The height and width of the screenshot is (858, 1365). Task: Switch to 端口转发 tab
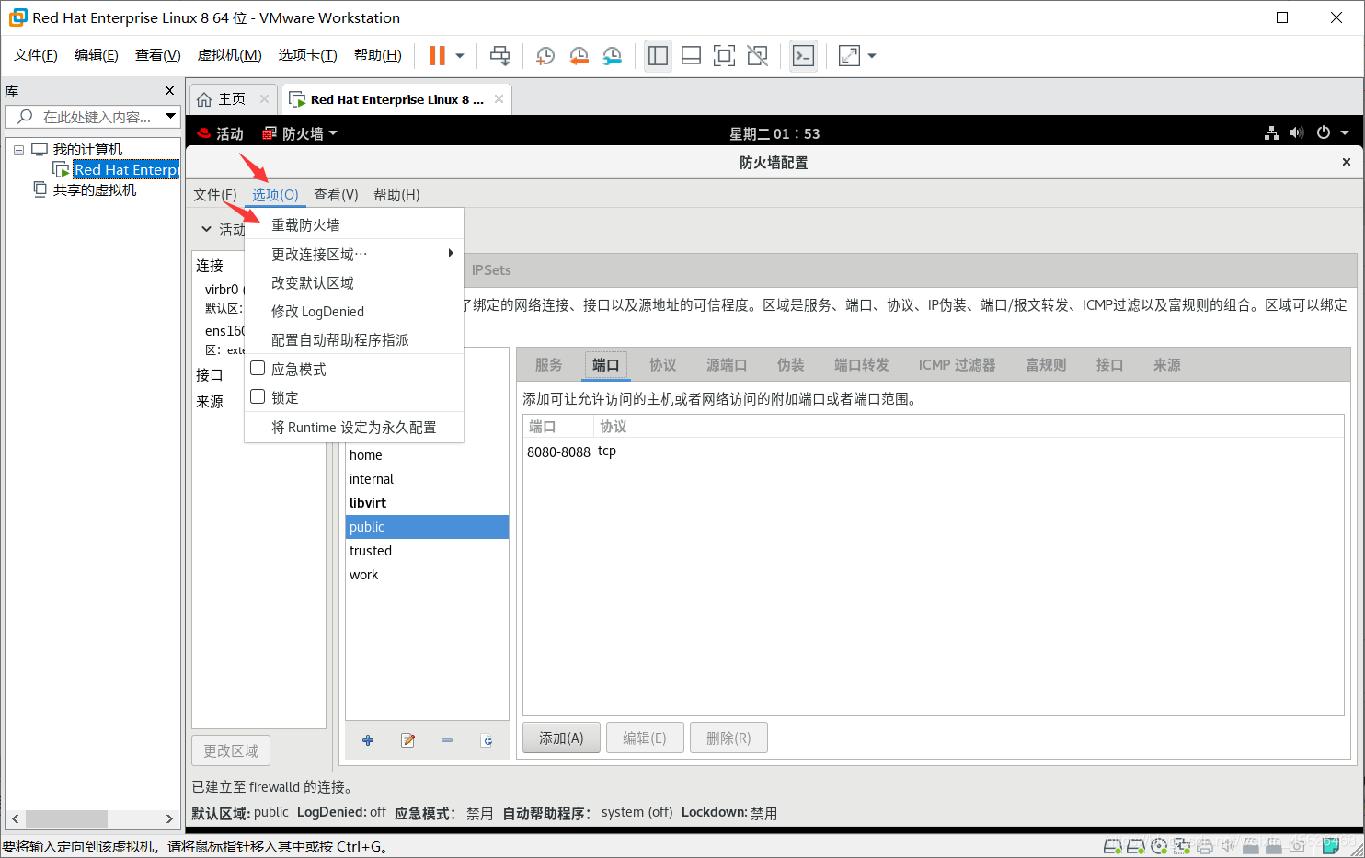click(861, 365)
